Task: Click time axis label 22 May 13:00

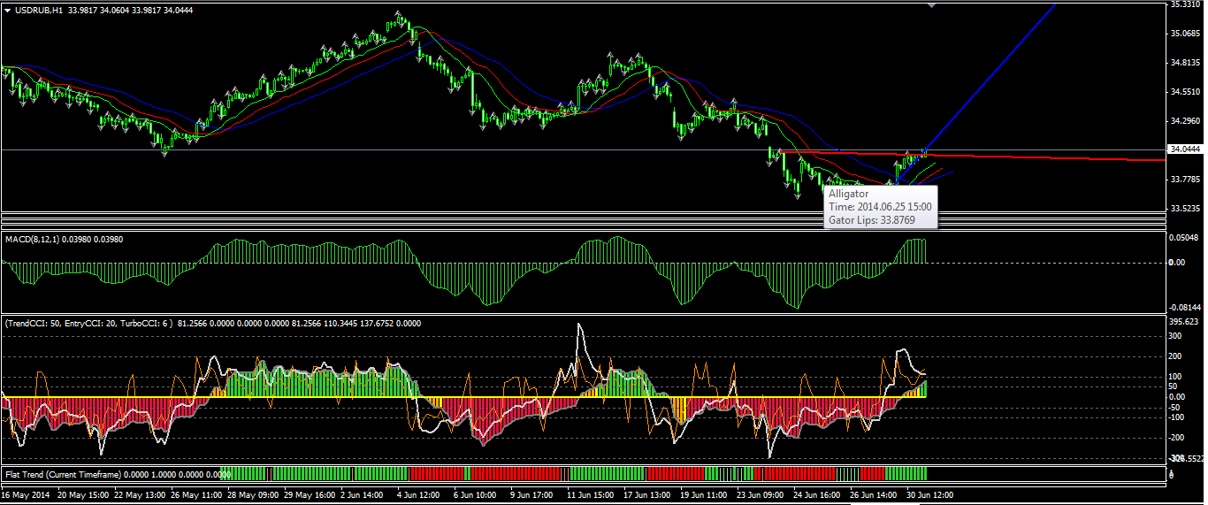Action: click(141, 495)
